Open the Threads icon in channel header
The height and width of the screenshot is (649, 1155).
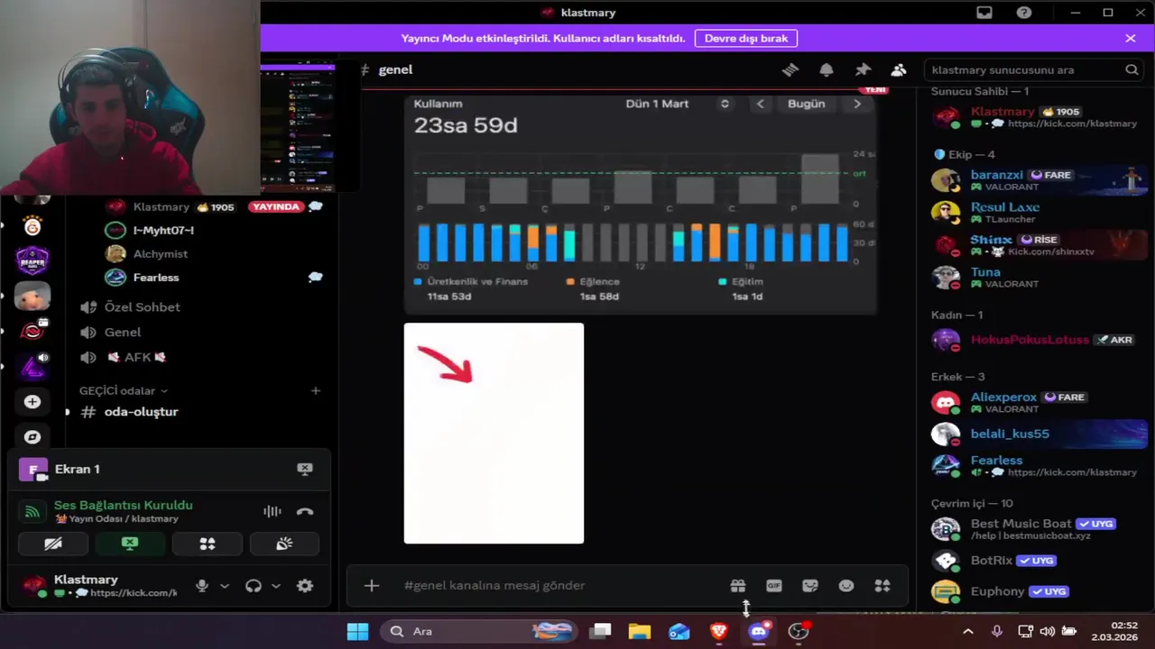coord(790,69)
